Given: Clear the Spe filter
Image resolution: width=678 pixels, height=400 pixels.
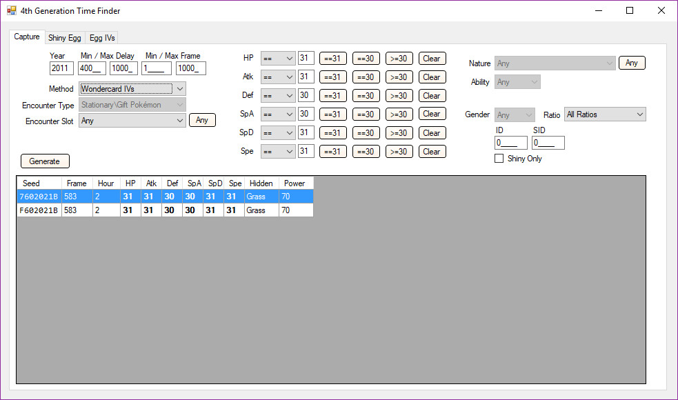Looking at the screenshot, I should click(432, 151).
